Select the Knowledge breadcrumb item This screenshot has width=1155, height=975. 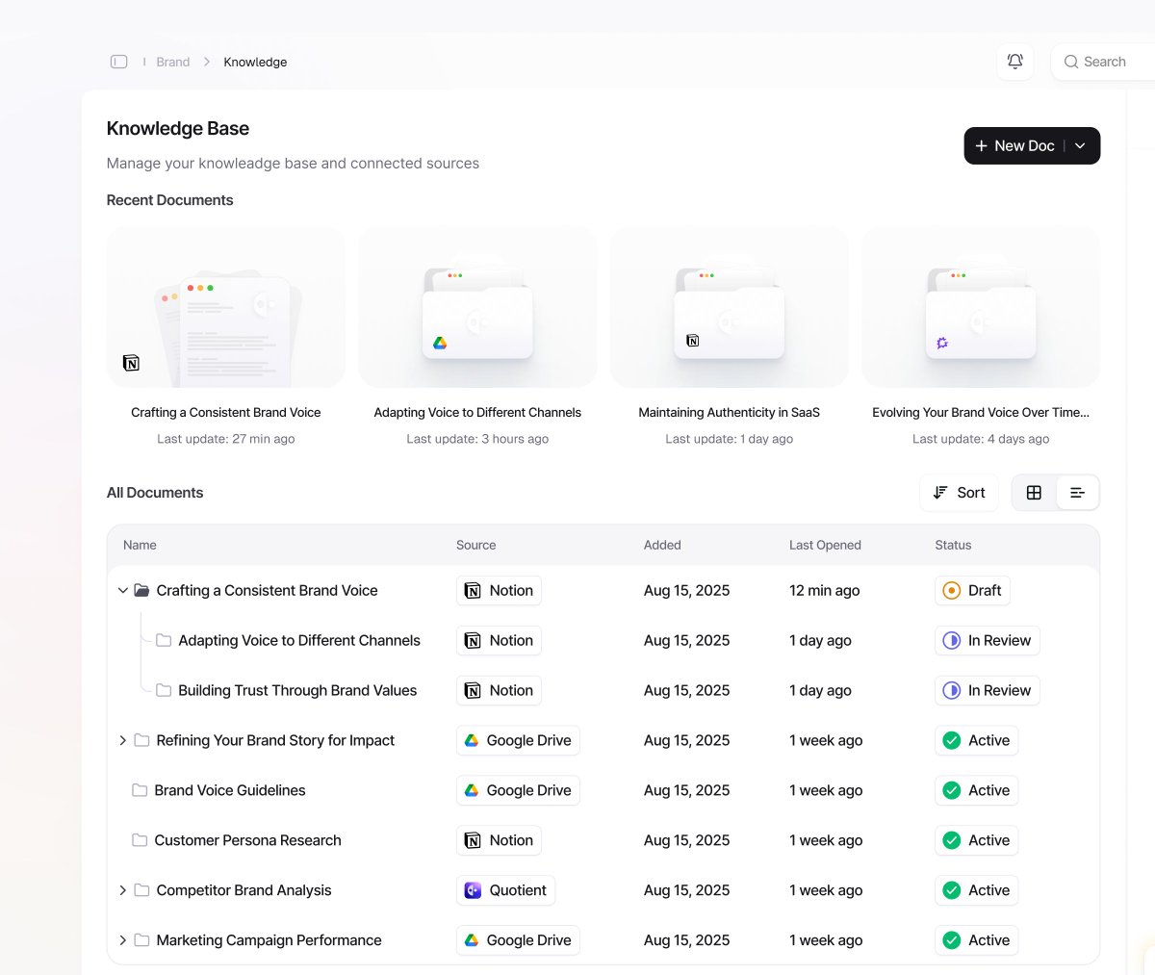[255, 61]
